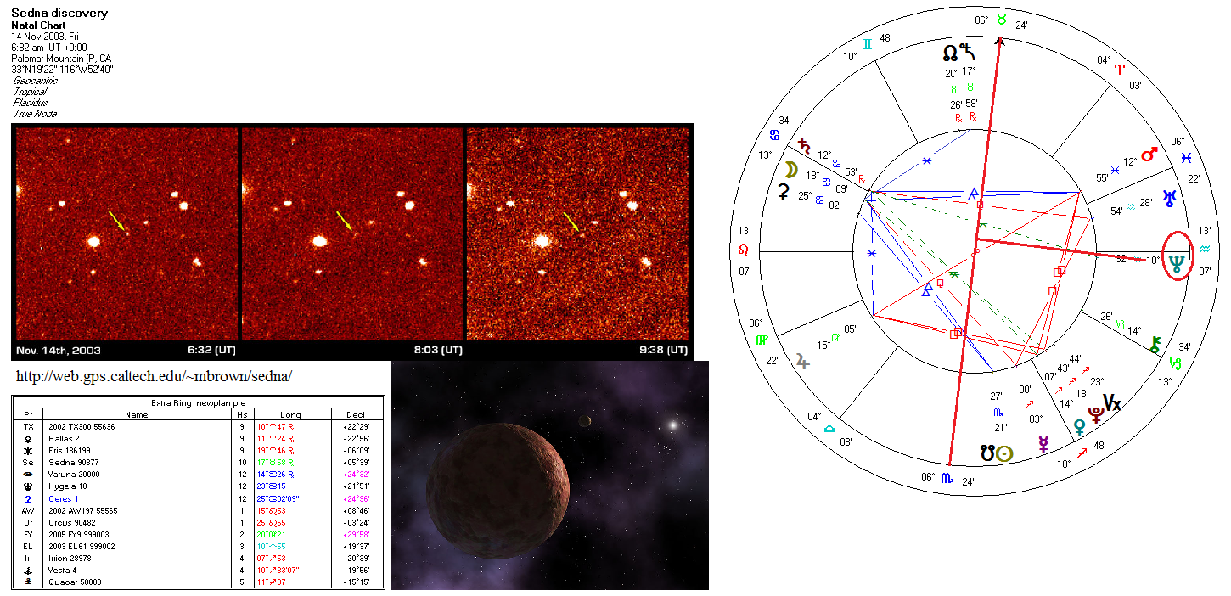Click the Quaoar glyph in the table
This screenshot has height=596, width=1231.
click(28, 581)
